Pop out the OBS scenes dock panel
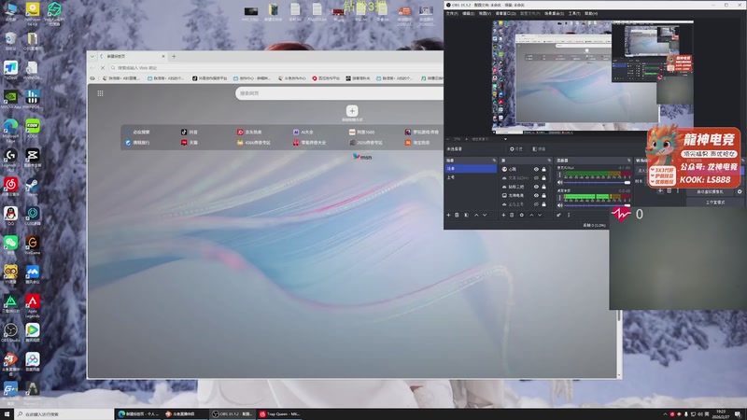Screen dimensions: 747x420 [x=494, y=161]
